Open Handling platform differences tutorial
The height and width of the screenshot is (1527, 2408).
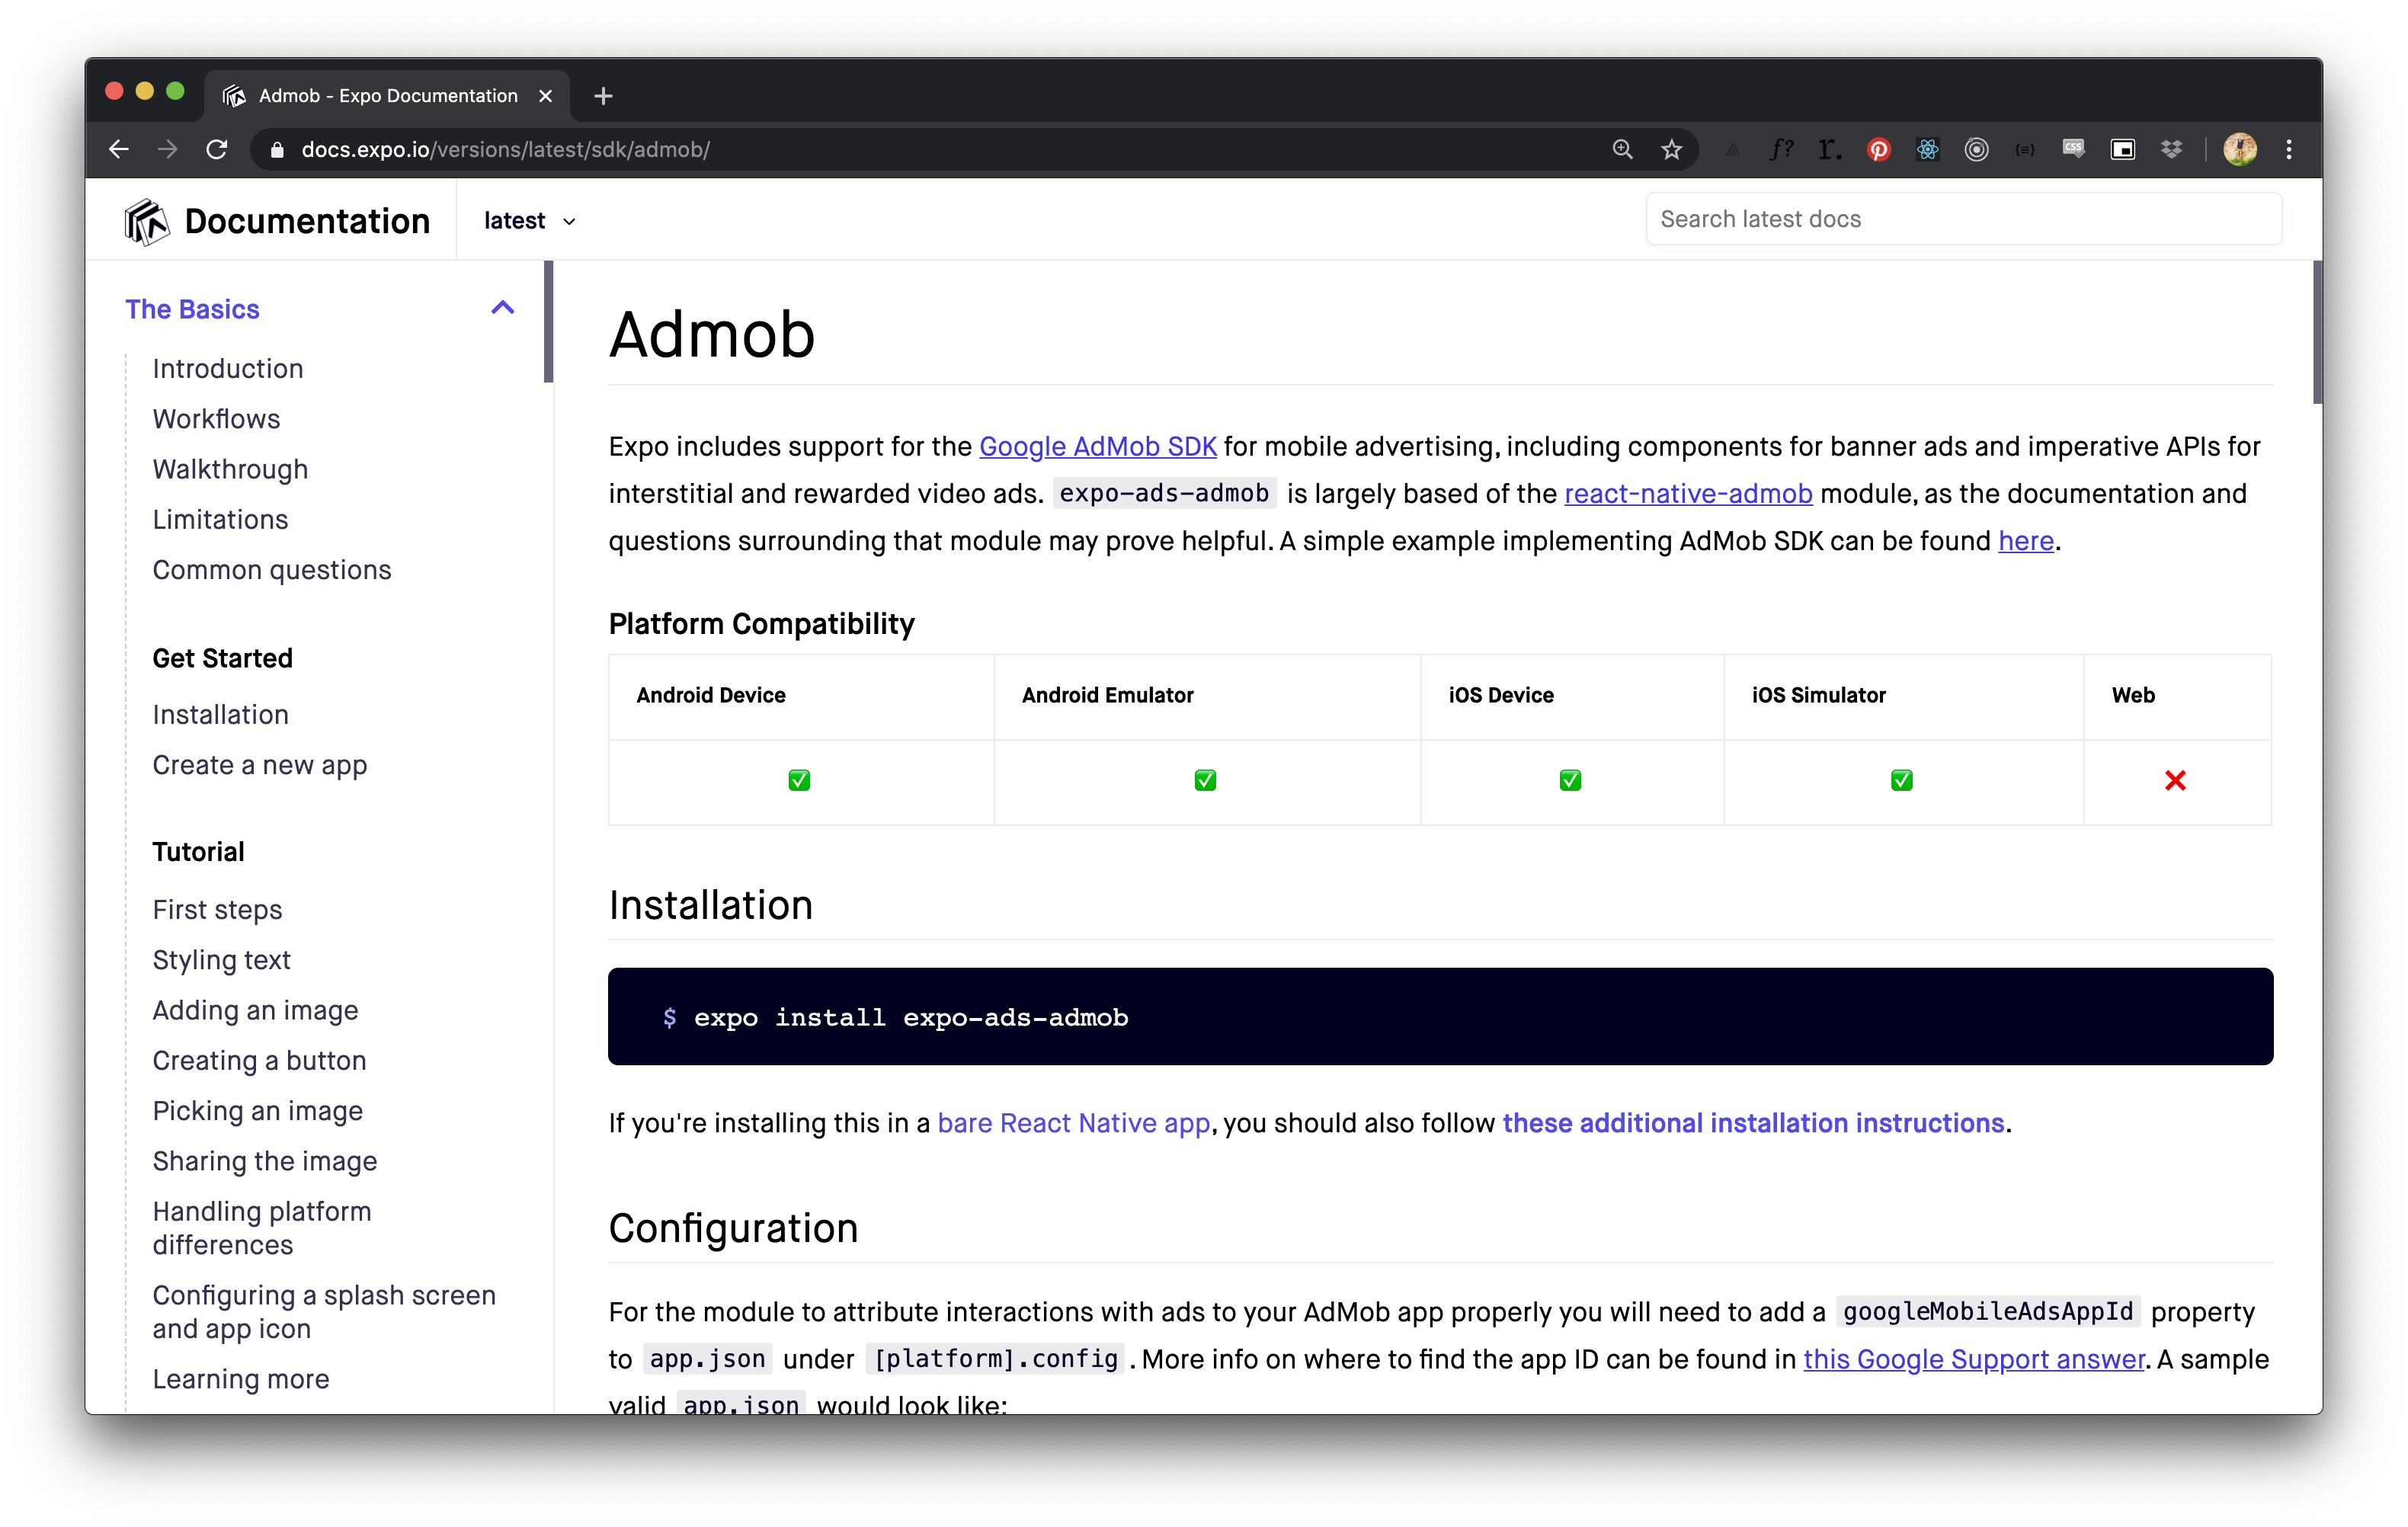(262, 1227)
